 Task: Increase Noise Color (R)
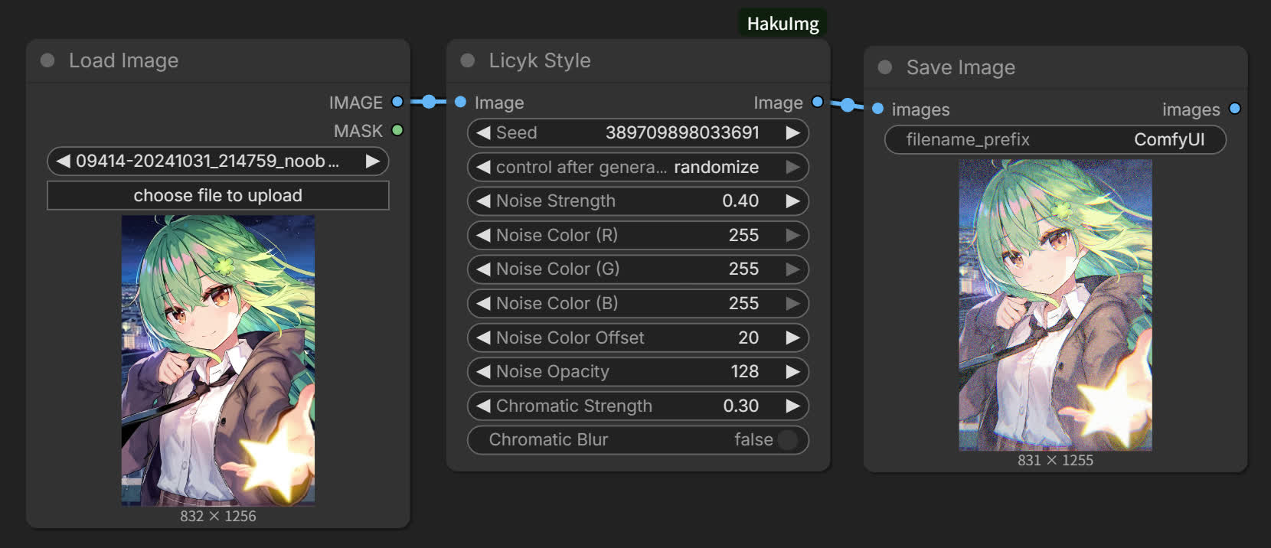click(x=792, y=235)
